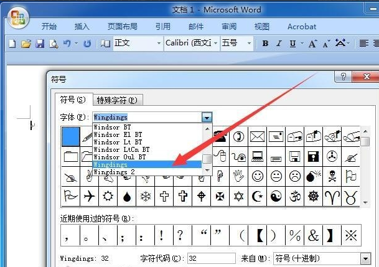
Task: Open the 引用 ribbon tab
Action: point(163,26)
